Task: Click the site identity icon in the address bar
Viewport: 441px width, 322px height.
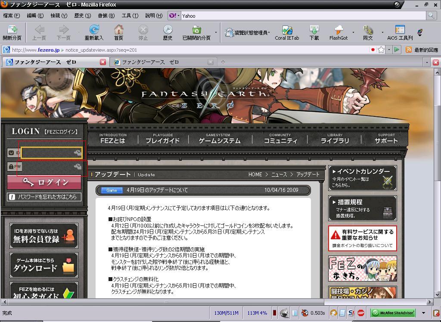Action: pos(6,50)
